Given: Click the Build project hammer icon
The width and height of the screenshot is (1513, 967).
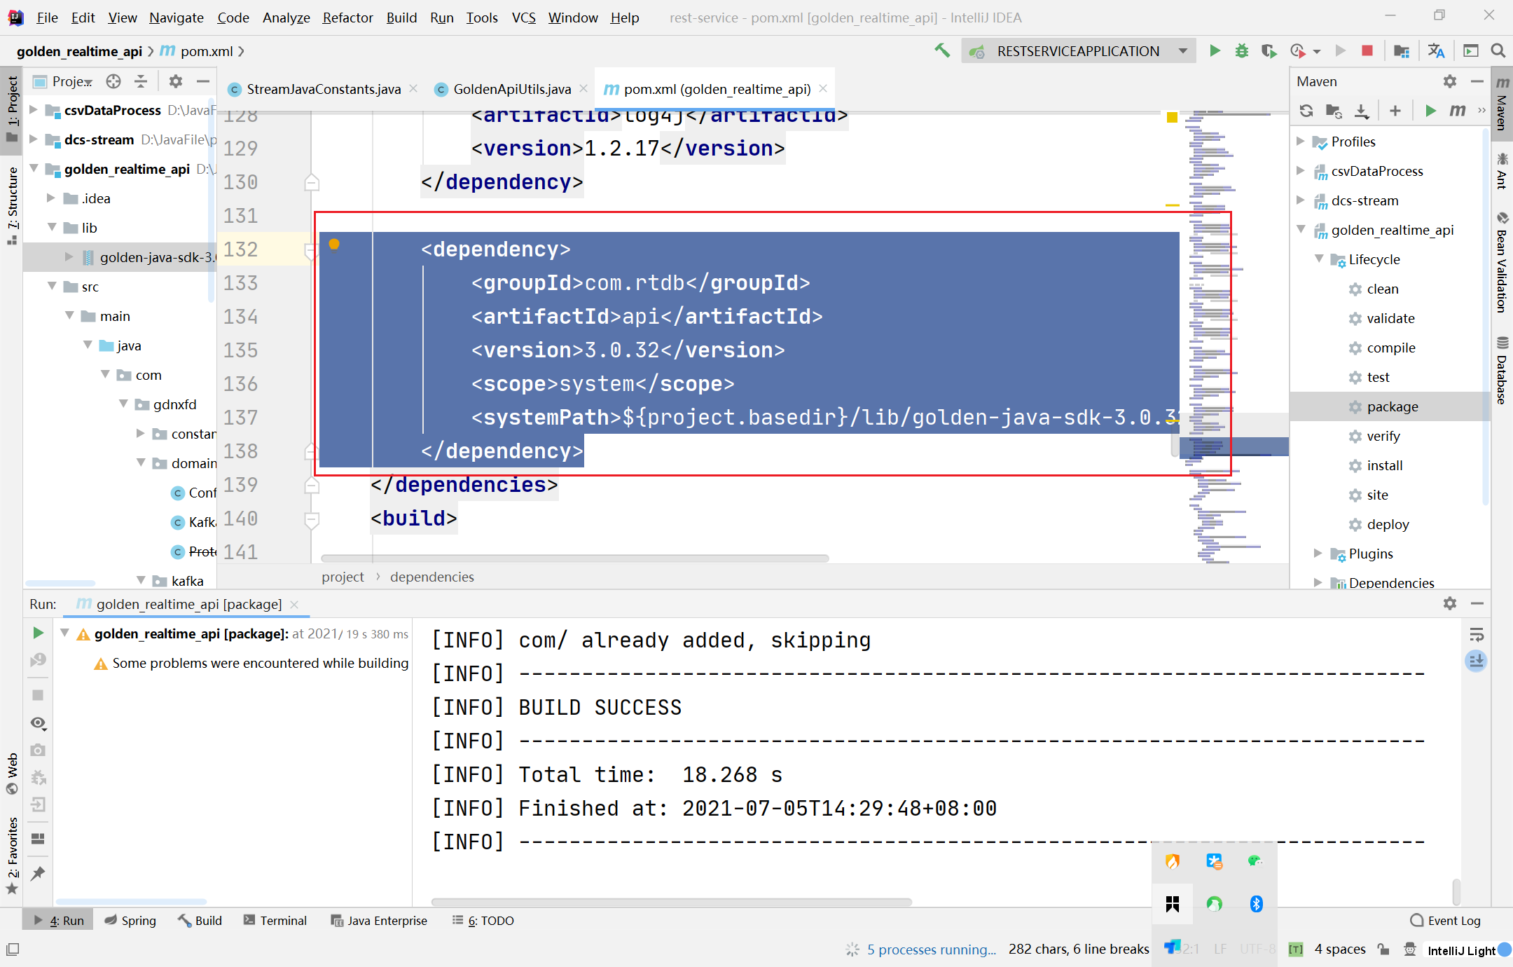Looking at the screenshot, I should (942, 50).
